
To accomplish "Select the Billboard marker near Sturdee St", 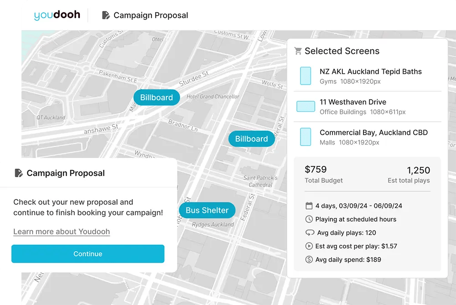I will (x=156, y=98).
